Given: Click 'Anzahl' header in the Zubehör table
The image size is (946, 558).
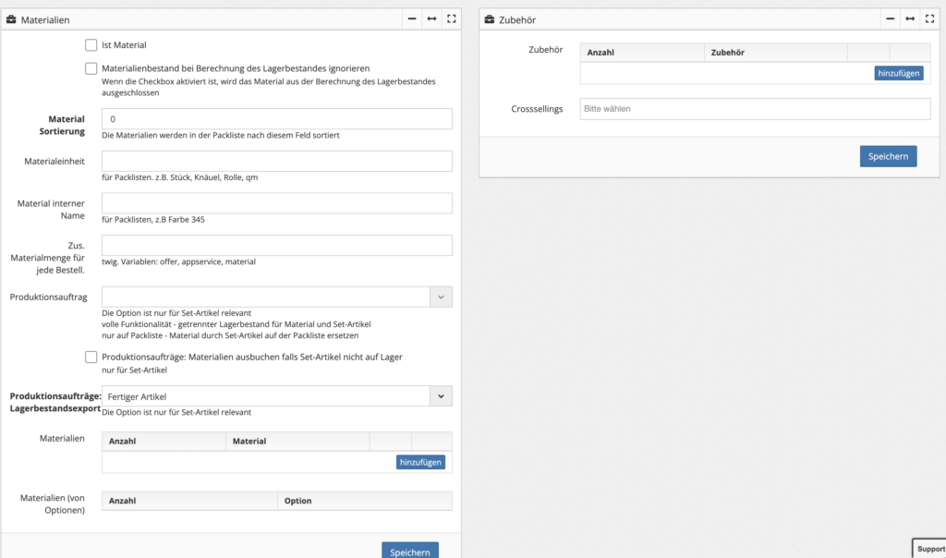Looking at the screenshot, I should click(600, 53).
